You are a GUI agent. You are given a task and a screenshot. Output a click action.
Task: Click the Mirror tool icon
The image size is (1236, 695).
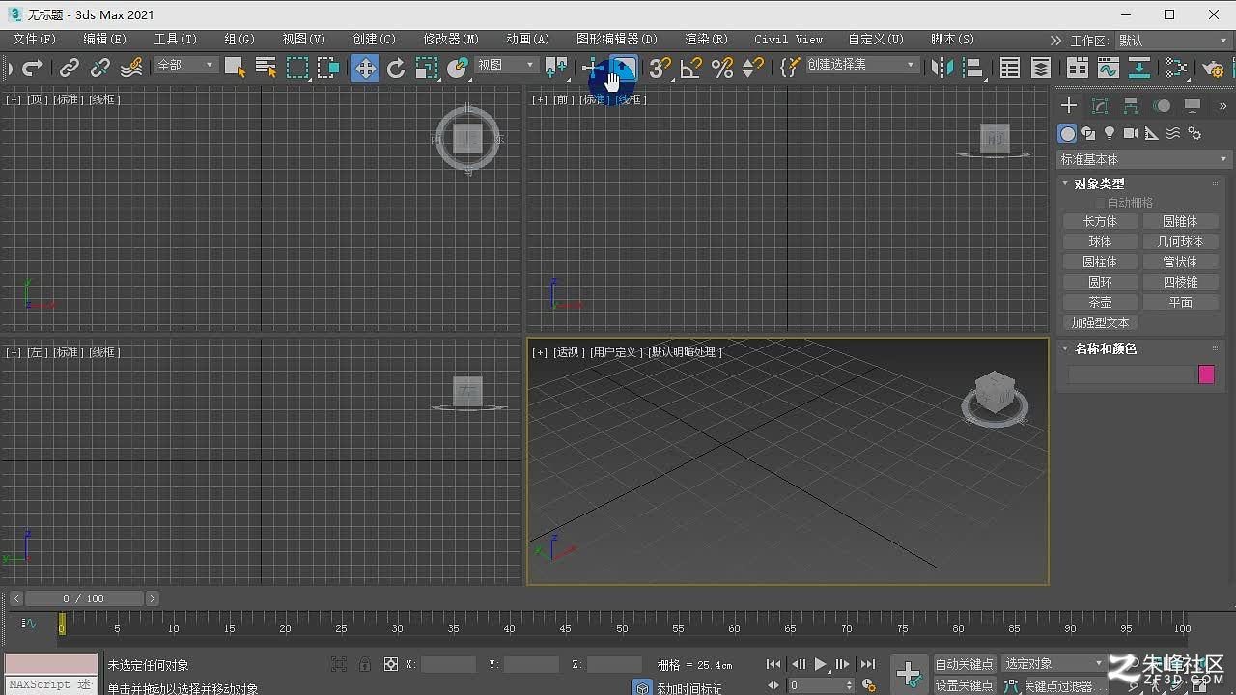[941, 68]
